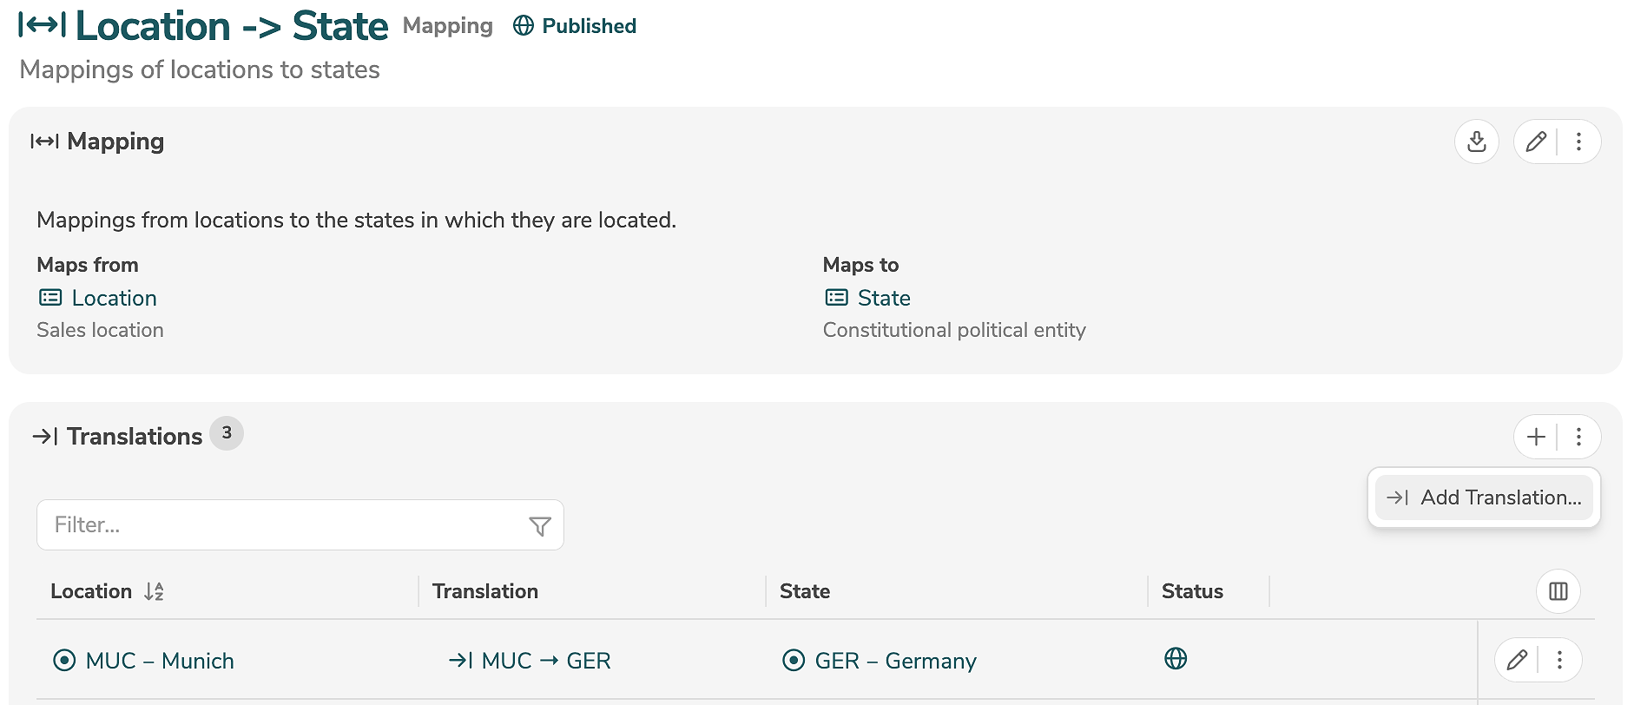
Task: Click the filter funnel icon
Action: coord(540,526)
